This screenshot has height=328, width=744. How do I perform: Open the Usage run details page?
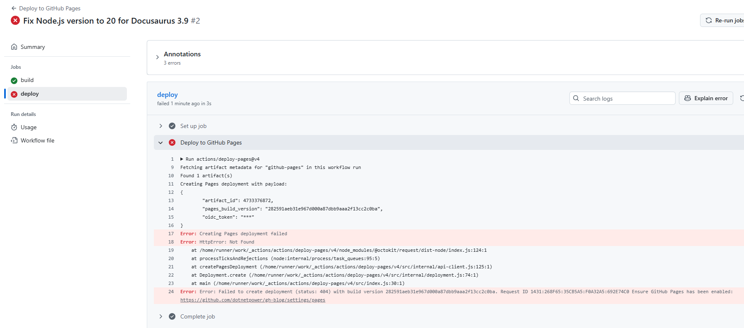click(29, 127)
